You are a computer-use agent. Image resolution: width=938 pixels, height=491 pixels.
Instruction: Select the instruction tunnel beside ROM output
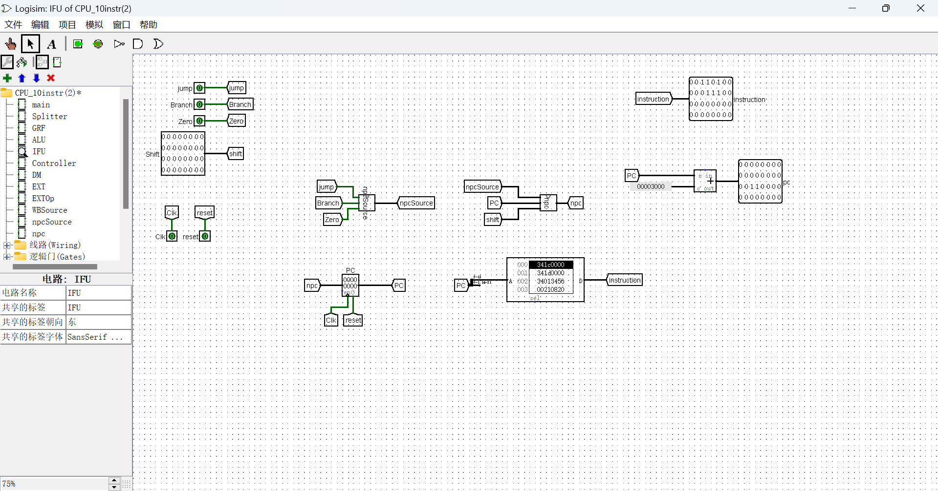point(624,280)
